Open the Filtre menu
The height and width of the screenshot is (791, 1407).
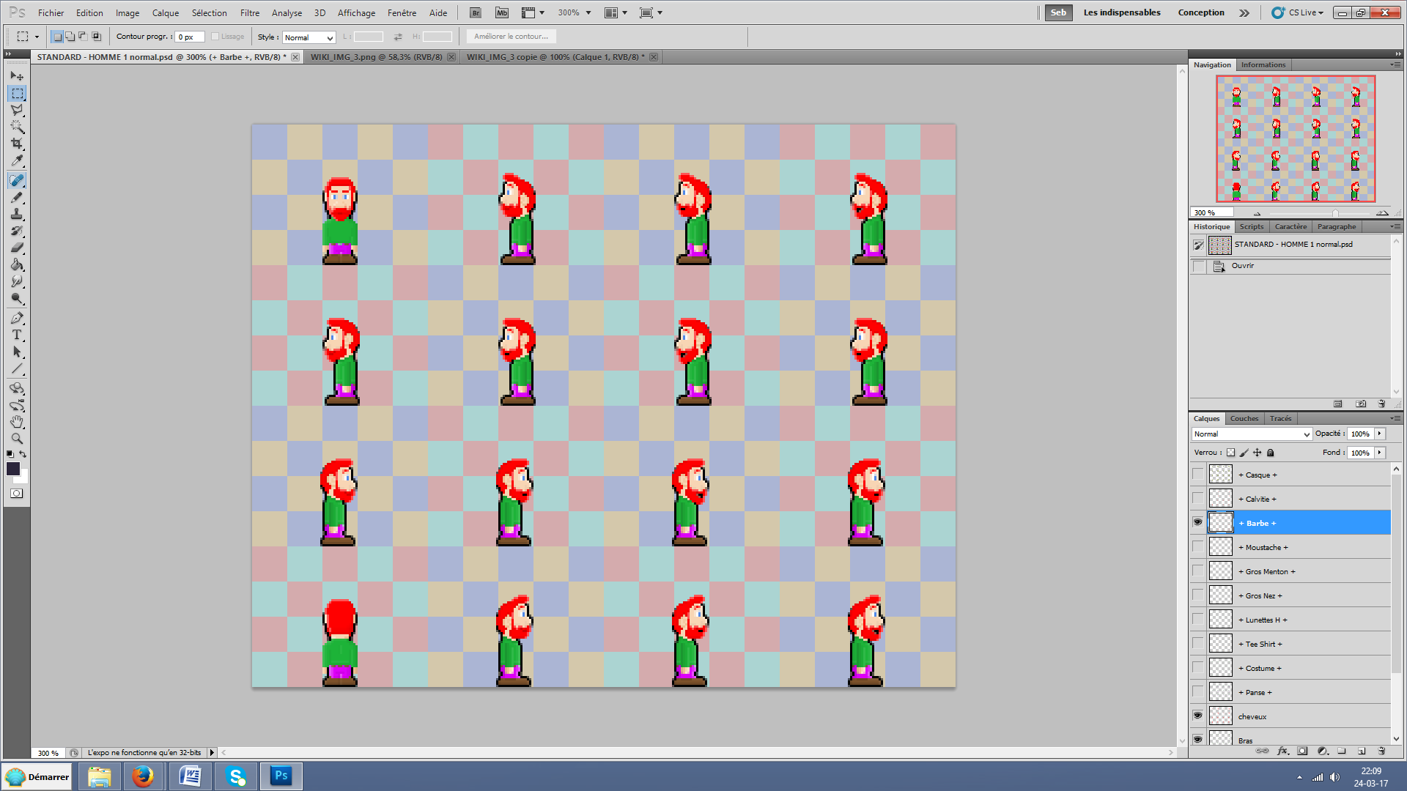249,12
